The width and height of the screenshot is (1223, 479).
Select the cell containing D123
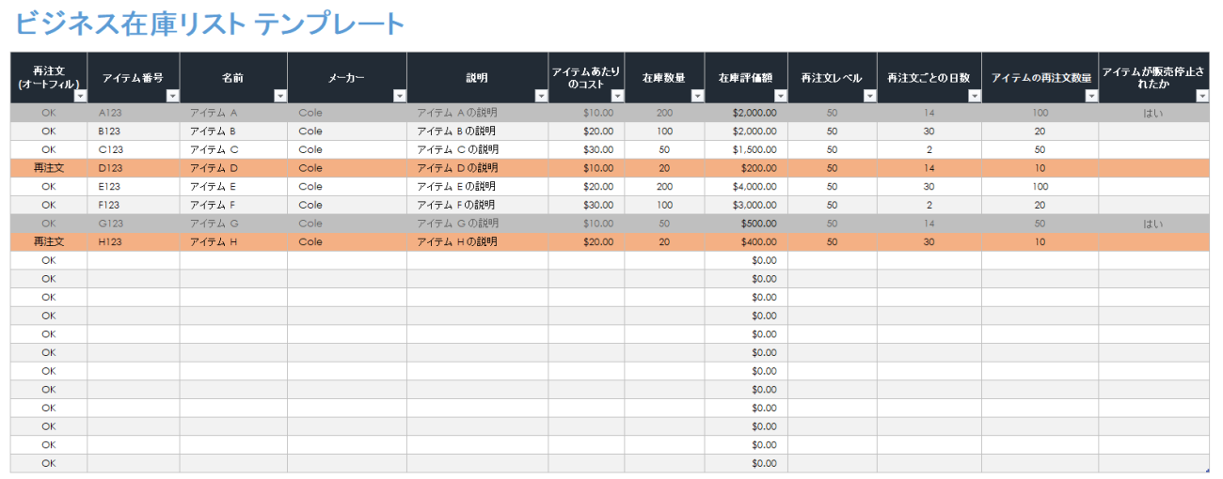134,168
